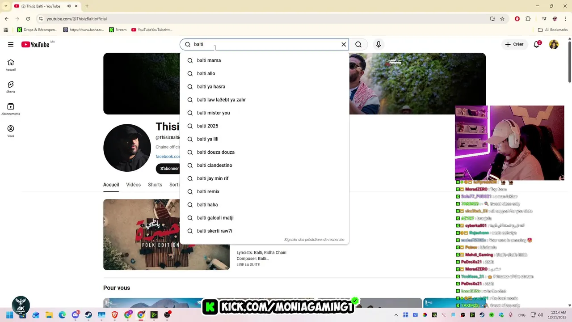
Task: Open the facebook.com channel link
Action: [x=168, y=157]
